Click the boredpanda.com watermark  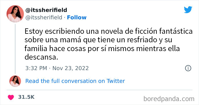169,99
